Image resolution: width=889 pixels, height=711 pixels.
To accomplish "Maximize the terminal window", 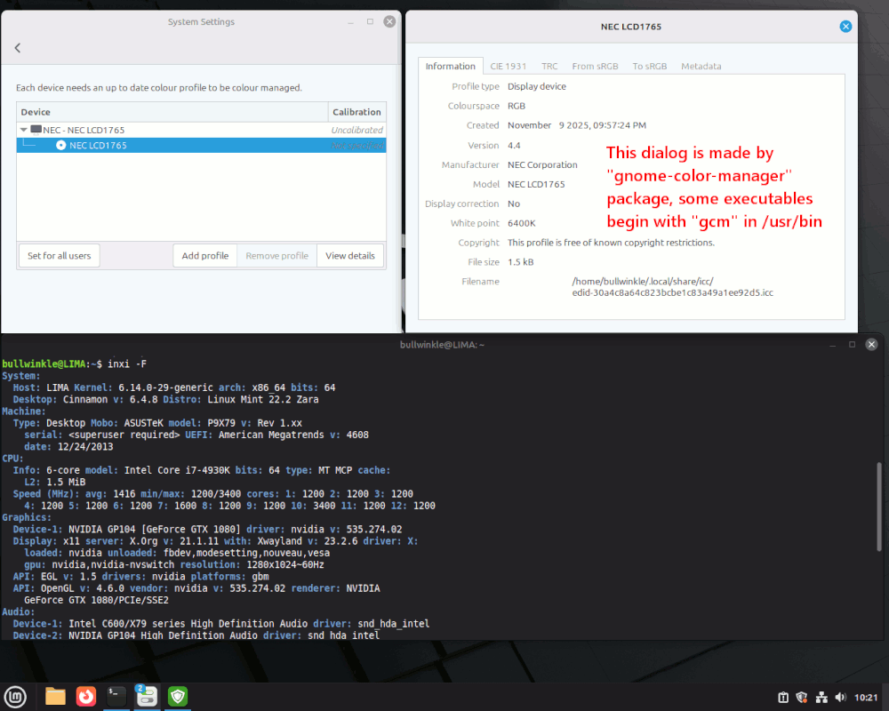I will (x=852, y=344).
